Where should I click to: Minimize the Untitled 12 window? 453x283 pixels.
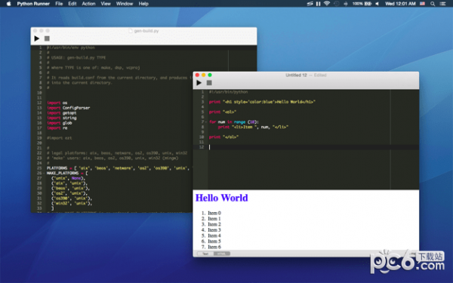tap(204, 75)
